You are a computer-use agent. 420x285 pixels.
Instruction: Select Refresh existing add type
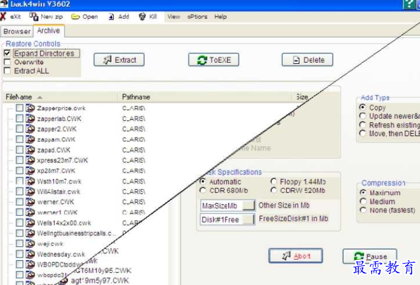(x=363, y=124)
